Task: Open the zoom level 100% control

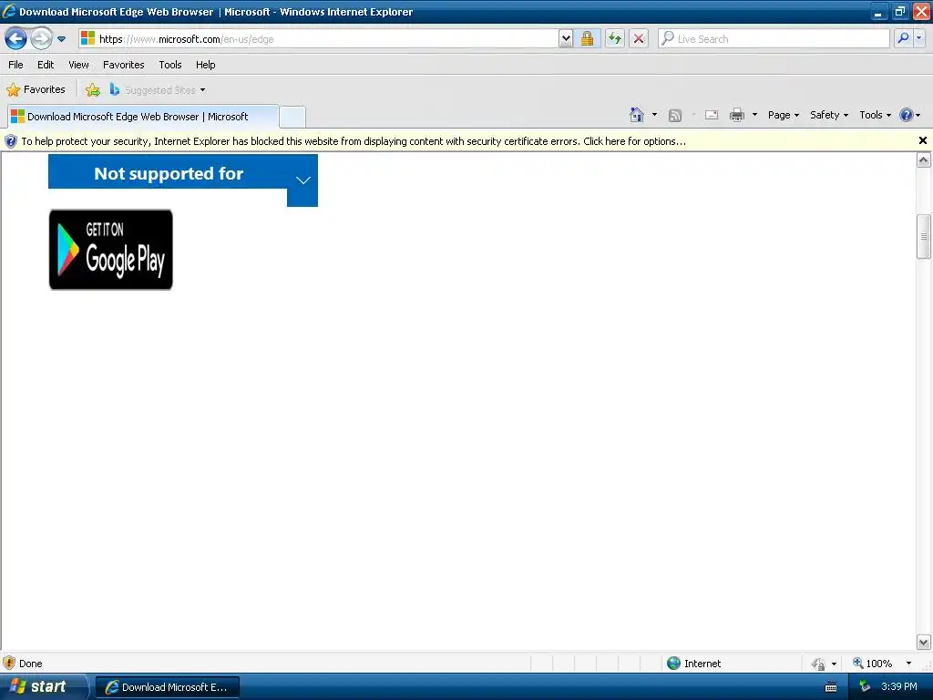Action: (x=882, y=664)
